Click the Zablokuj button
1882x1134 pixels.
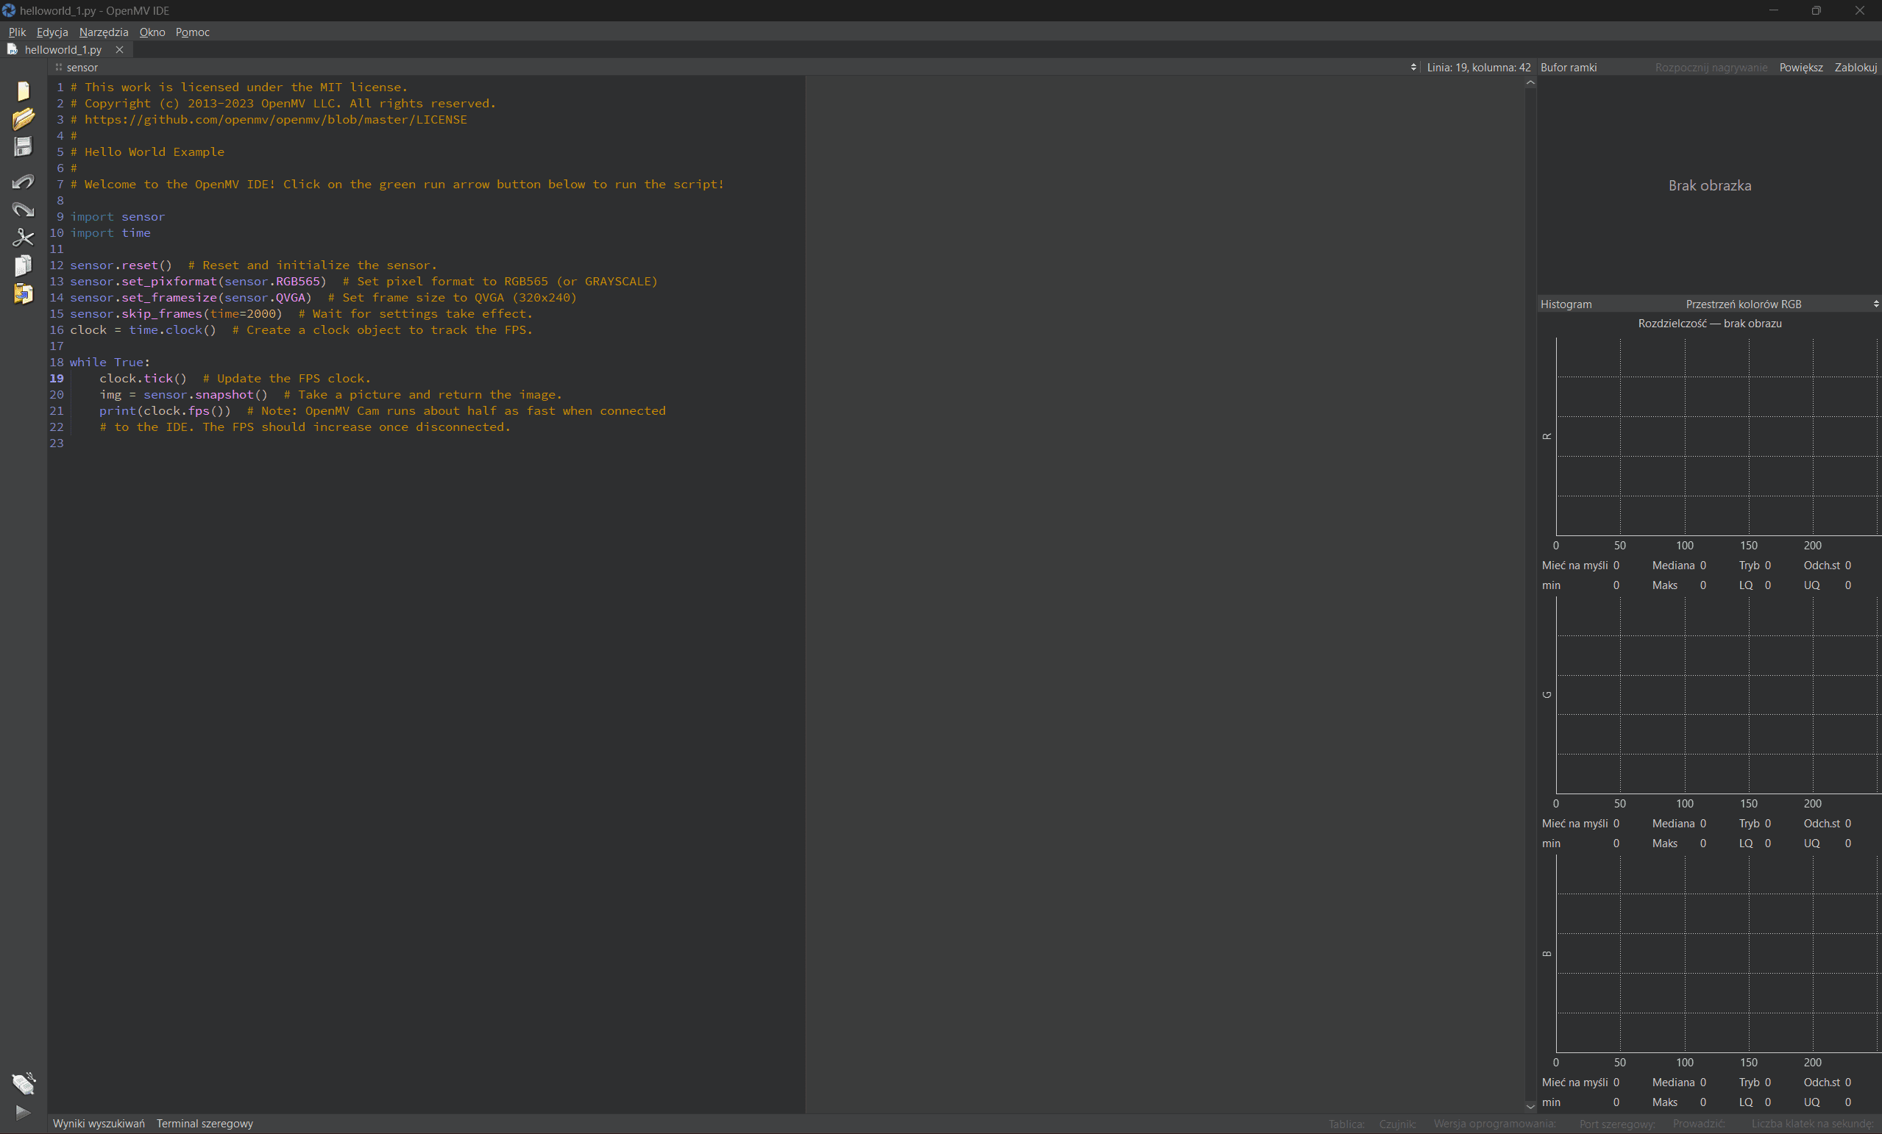pyautogui.click(x=1856, y=67)
